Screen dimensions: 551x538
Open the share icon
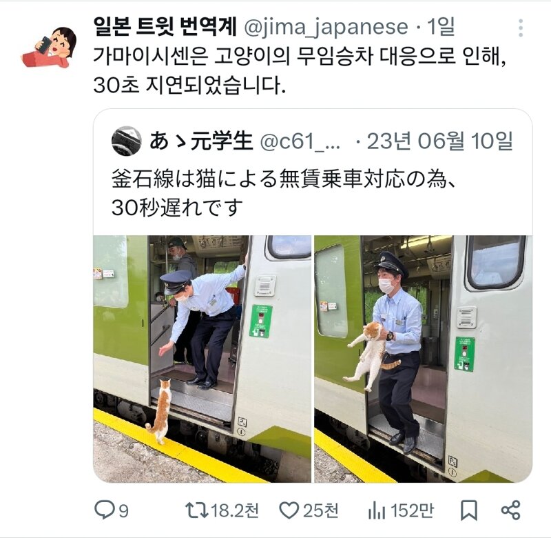(510, 510)
